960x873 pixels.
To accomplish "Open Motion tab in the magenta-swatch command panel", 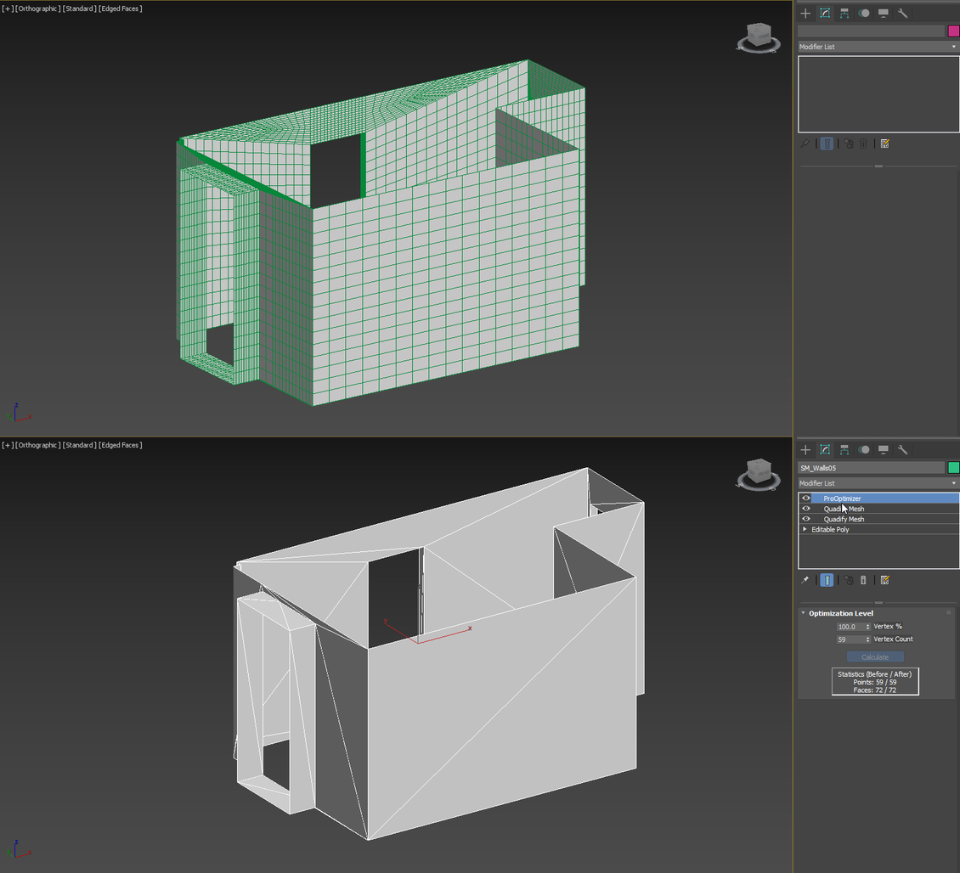I will pyautogui.click(x=864, y=14).
